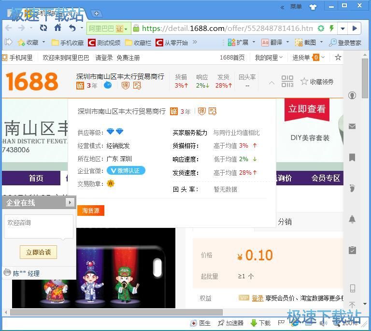Click the sidebar mail envelope icon
The width and height of the screenshot is (371, 331).
click(352, 126)
